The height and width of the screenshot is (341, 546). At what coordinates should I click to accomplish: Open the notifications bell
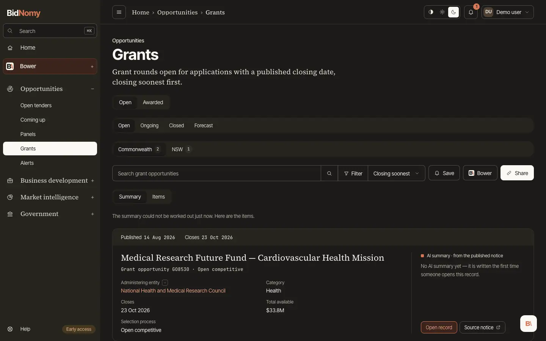471,12
